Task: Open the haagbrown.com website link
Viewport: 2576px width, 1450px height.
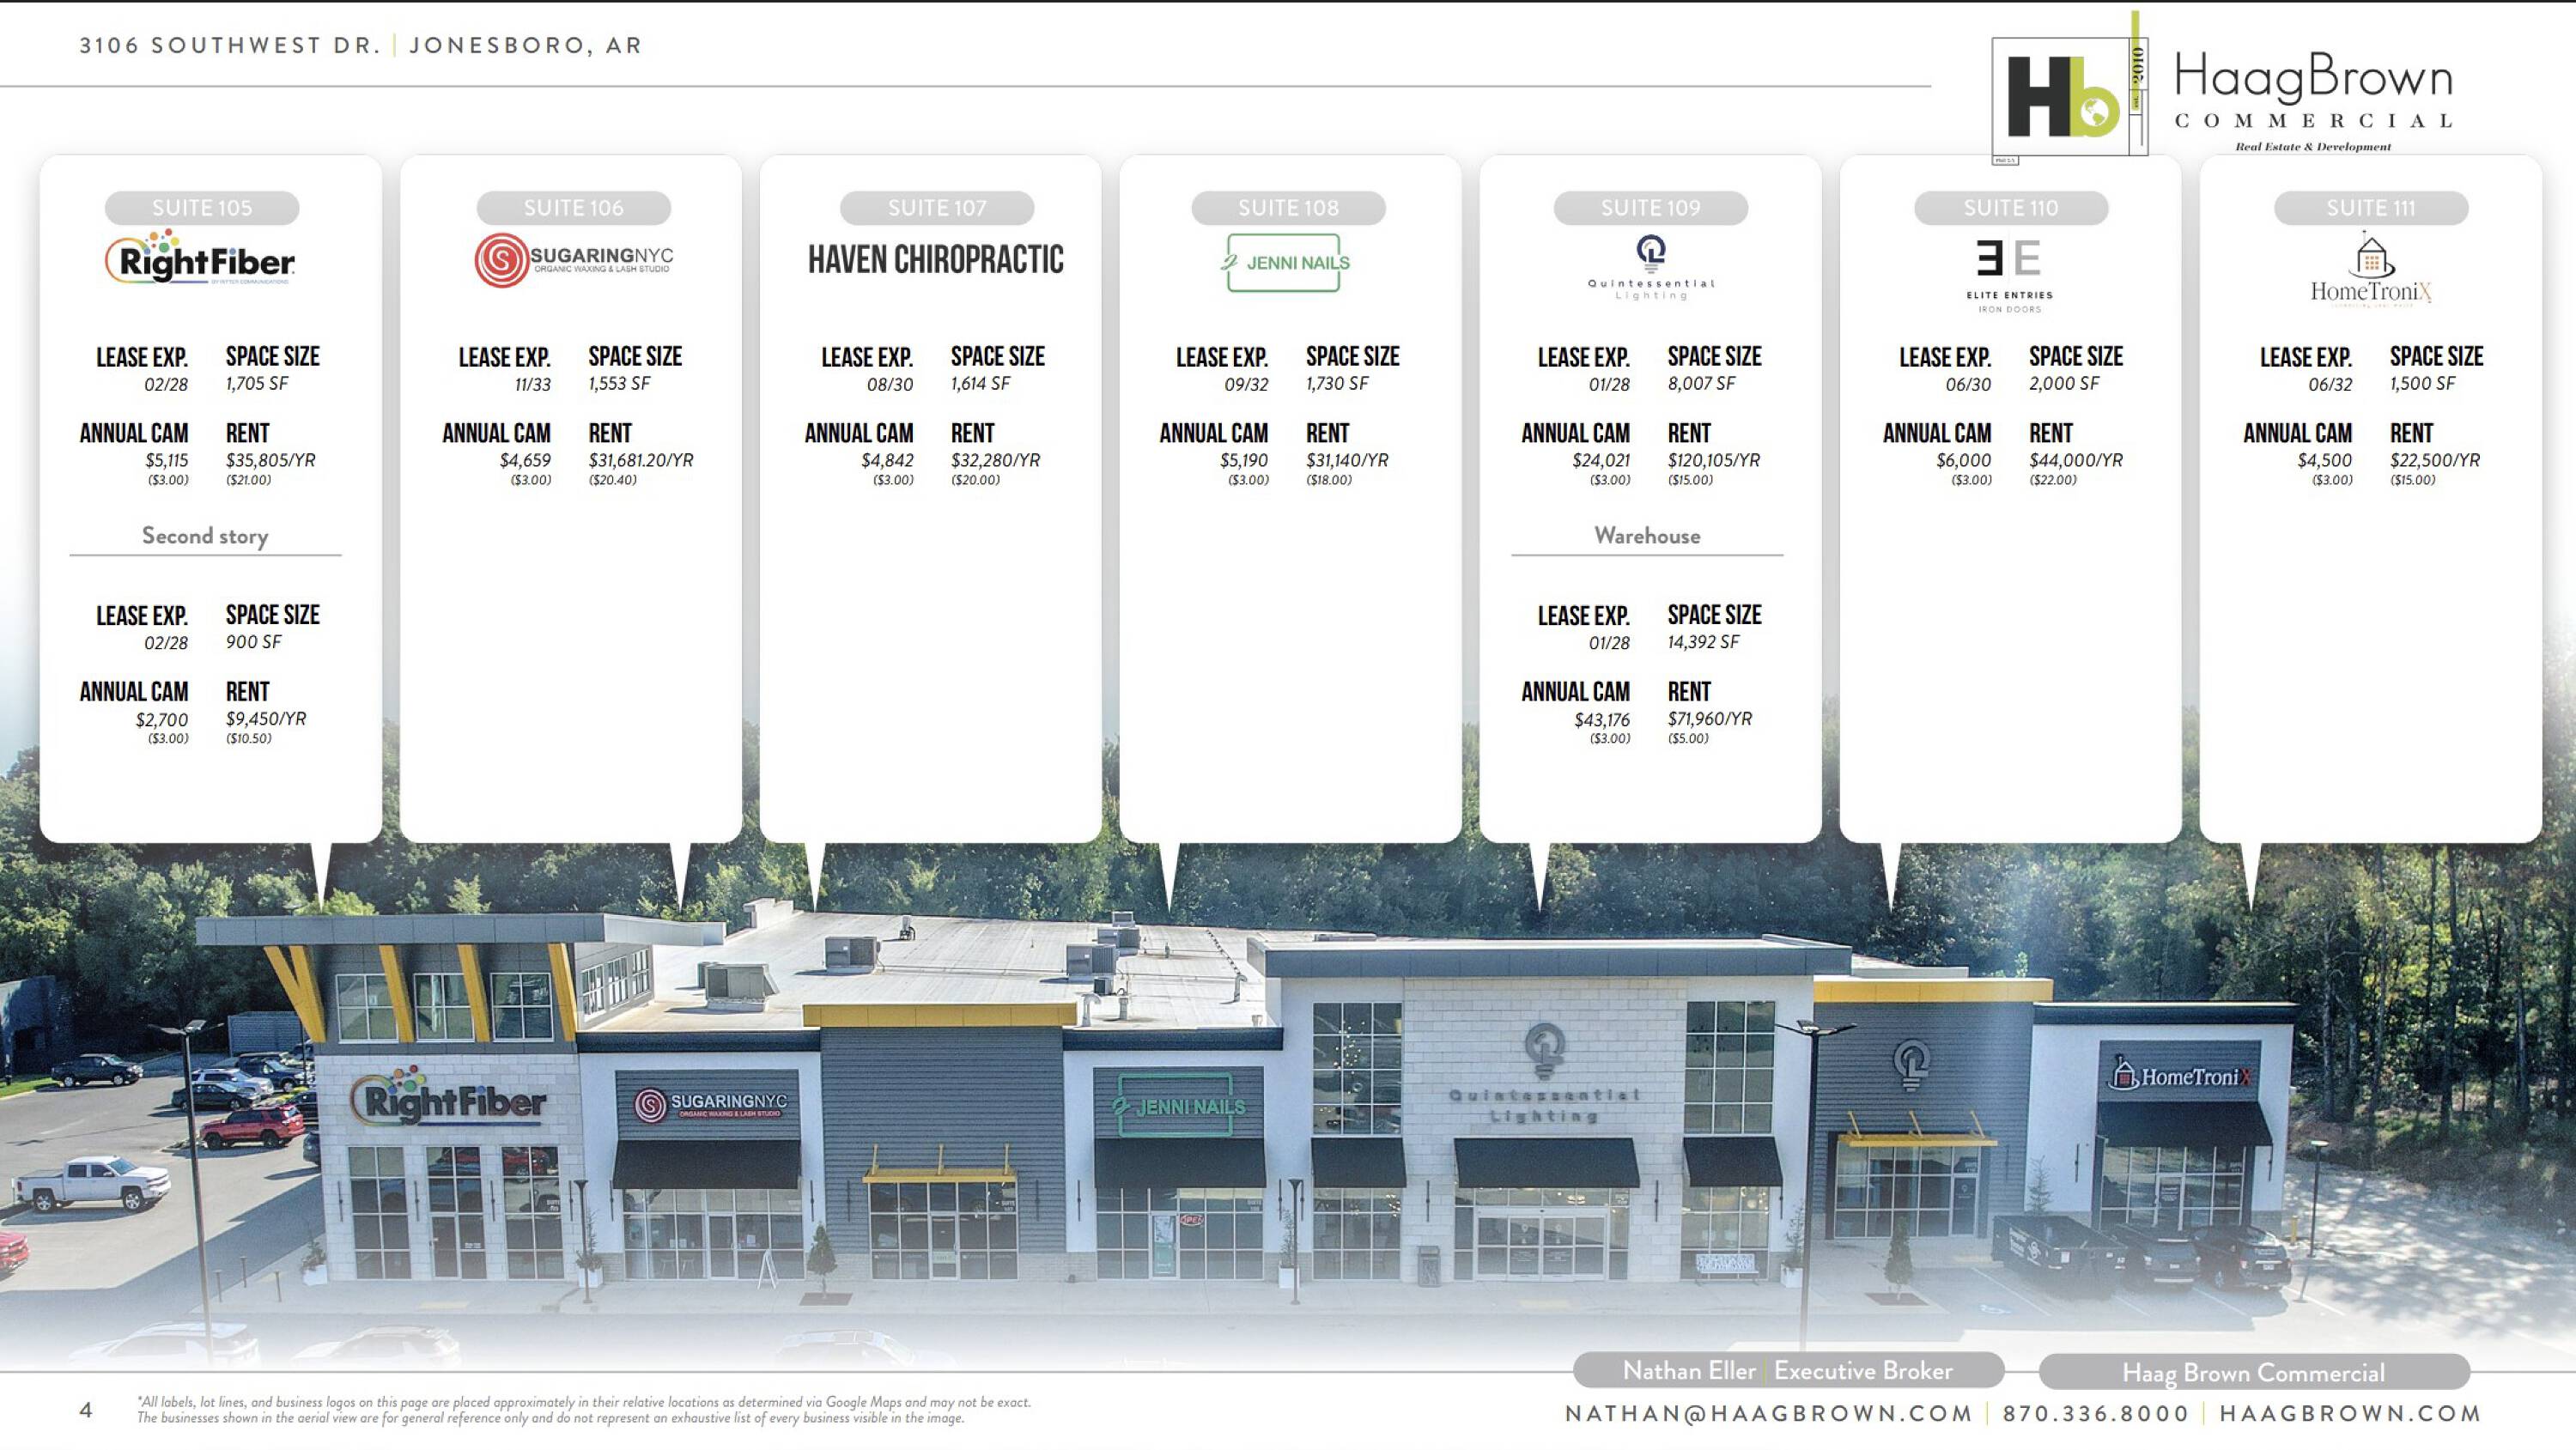Action: point(2350,1413)
